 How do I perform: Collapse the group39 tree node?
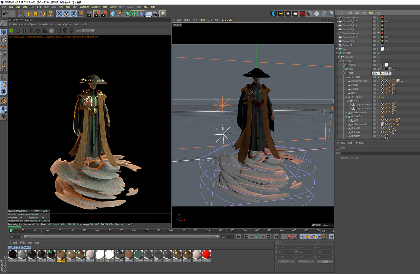tap(339, 57)
